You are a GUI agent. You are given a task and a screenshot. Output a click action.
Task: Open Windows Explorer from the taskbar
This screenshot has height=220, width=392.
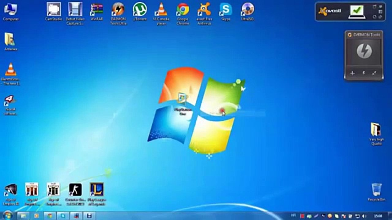click(x=24, y=216)
